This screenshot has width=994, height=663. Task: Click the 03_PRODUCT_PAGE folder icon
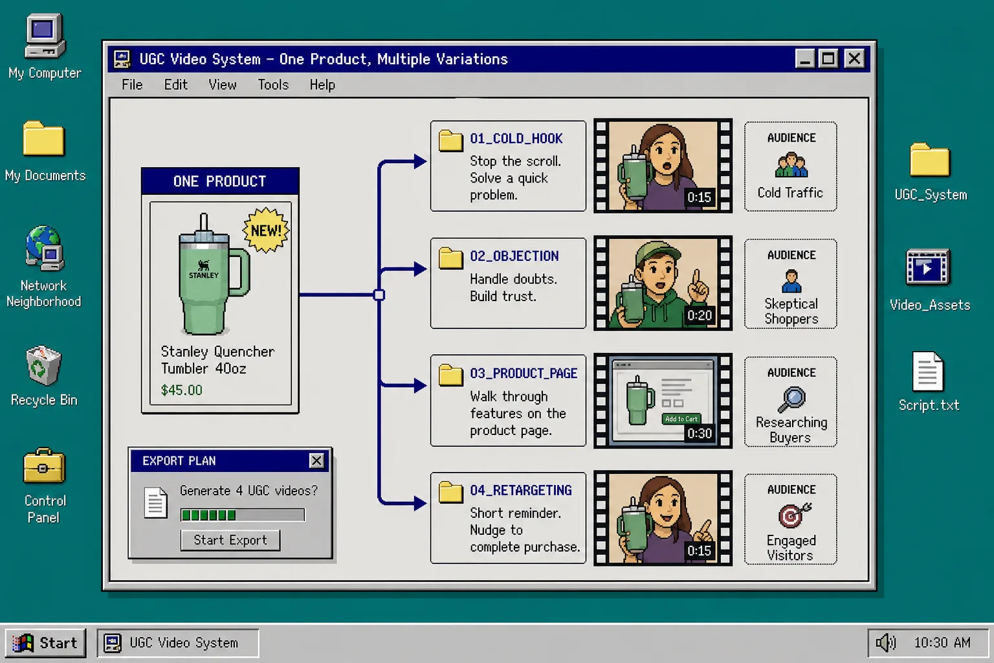450,375
